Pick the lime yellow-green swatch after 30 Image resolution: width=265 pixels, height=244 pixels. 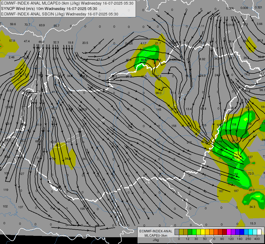(198, 232)
